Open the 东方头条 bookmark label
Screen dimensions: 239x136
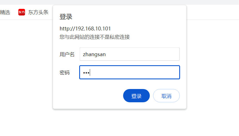click(38, 12)
